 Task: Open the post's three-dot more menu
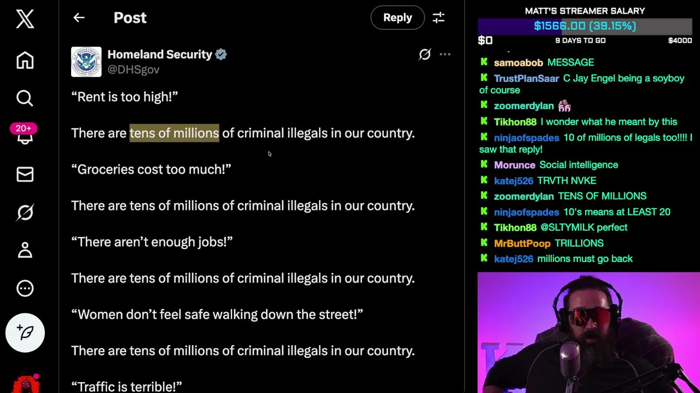(x=445, y=54)
